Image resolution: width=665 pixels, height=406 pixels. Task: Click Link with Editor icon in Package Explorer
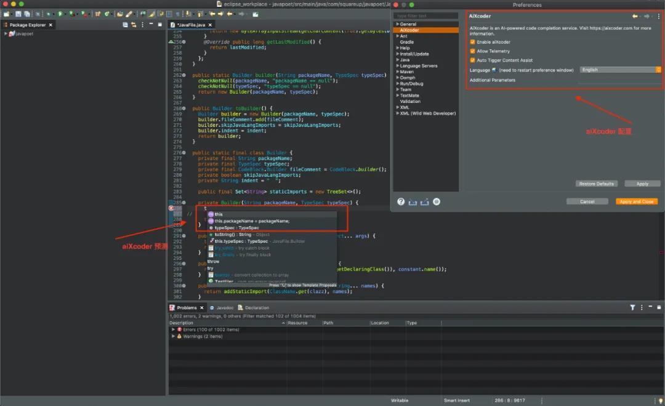[134, 25]
